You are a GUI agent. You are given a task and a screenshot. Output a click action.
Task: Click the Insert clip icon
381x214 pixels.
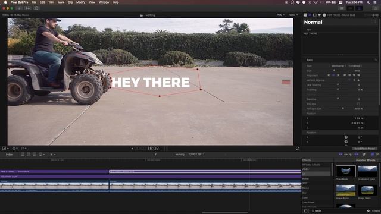tap(29, 155)
